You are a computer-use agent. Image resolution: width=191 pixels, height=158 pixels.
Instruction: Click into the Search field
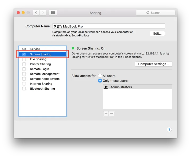pos(156,13)
